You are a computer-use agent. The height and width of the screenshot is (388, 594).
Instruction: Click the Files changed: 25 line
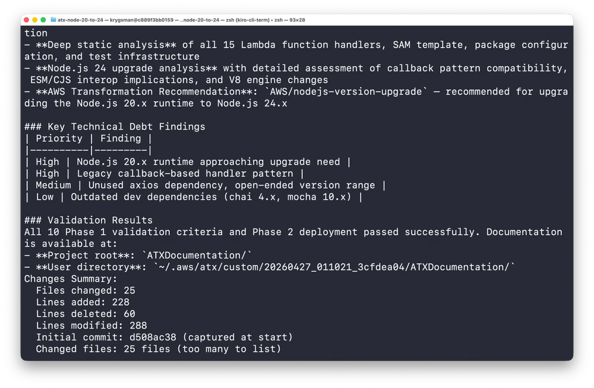(x=85, y=291)
